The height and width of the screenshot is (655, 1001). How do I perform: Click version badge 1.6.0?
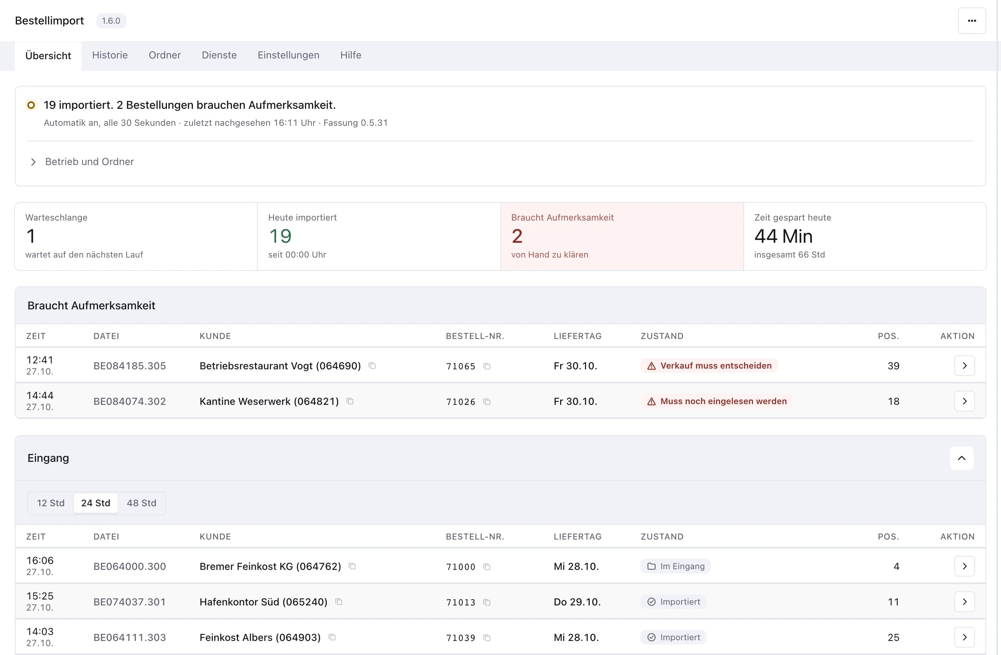111,21
